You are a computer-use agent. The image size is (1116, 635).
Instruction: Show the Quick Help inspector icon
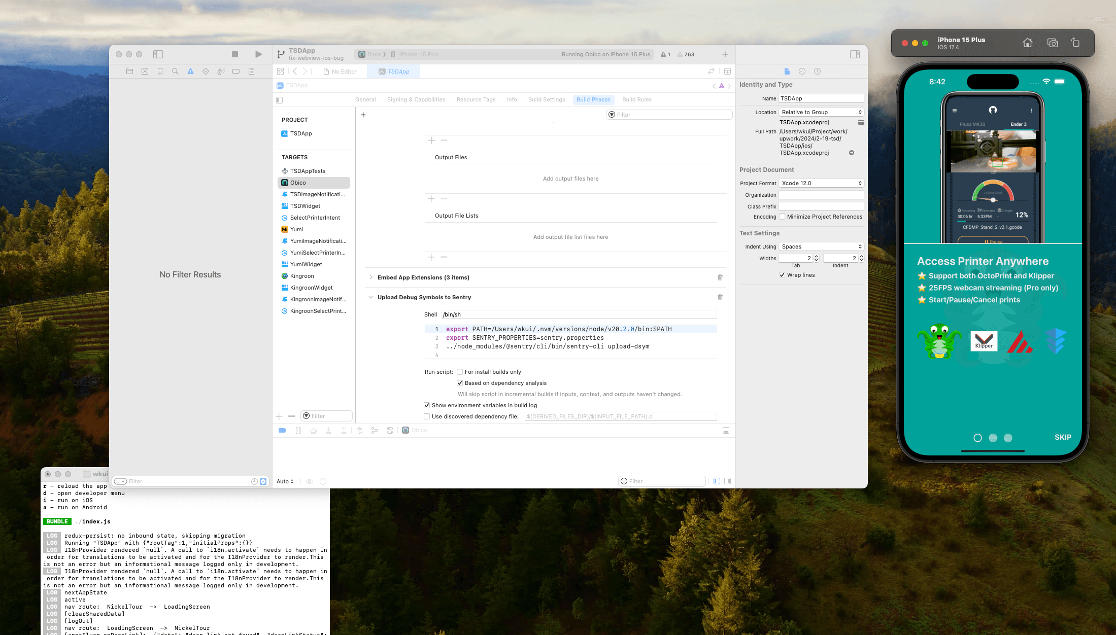click(x=818, y=72)
